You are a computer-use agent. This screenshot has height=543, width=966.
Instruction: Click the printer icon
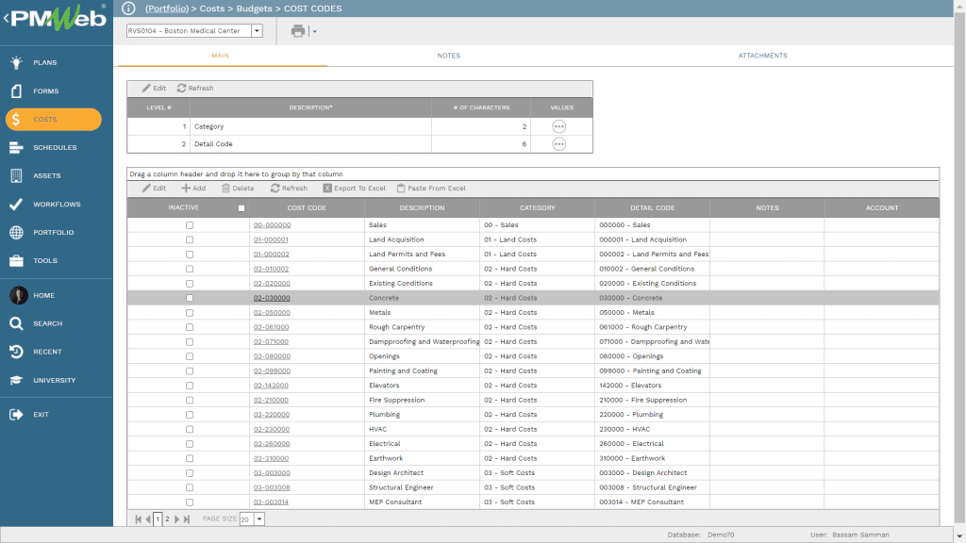(298, 31)
